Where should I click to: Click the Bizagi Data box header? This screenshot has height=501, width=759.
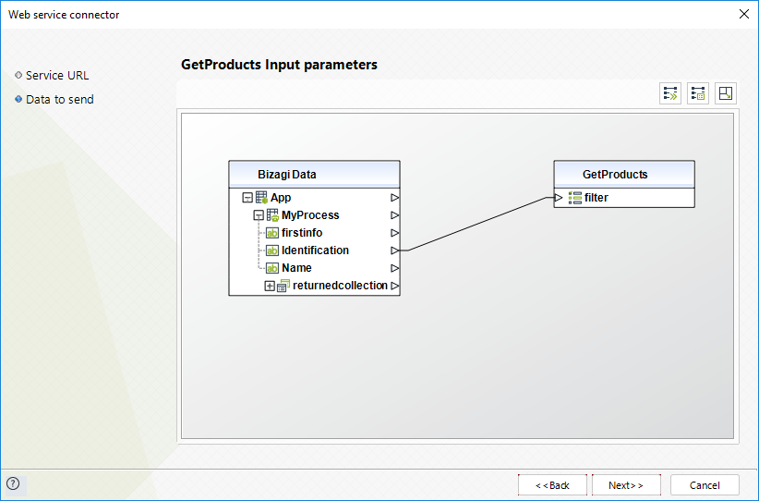[314, 175]
